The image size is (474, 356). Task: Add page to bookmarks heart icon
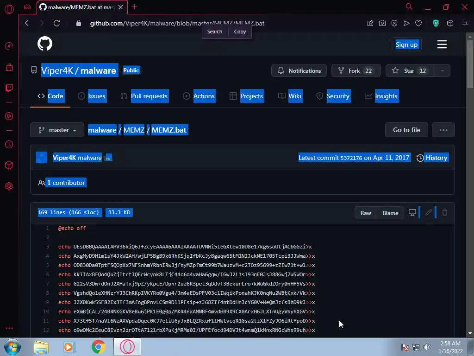tap(418, 23)
